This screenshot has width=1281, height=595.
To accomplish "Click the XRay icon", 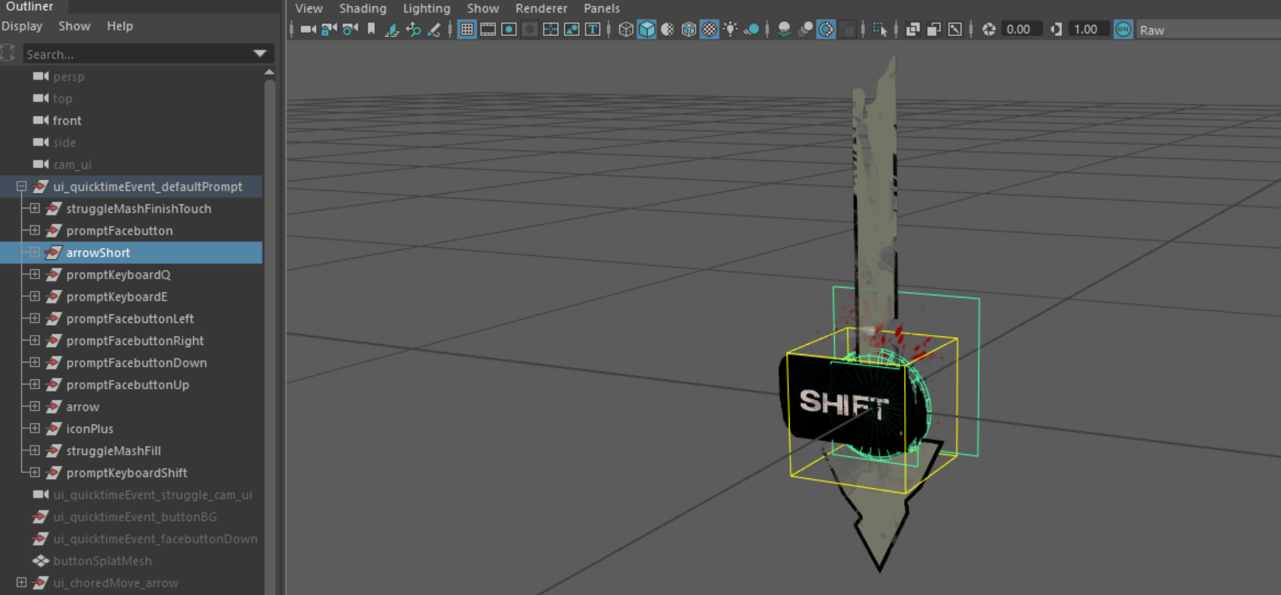I will point(913,30).
